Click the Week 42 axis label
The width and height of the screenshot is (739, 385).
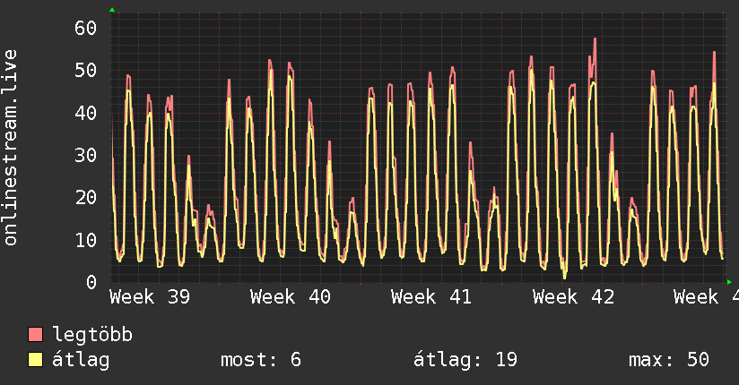pos(573,297)
